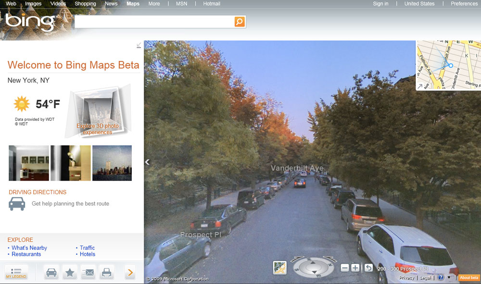This screenshot has height=284, width=481.
Task: Click the undo/back arrow in streetside controls
Action: 369,268
